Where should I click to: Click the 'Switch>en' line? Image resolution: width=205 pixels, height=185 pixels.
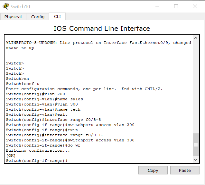coord(17,79)
